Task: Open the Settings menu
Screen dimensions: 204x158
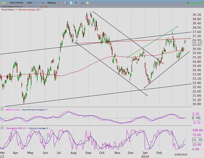Action: click(52, 3)
